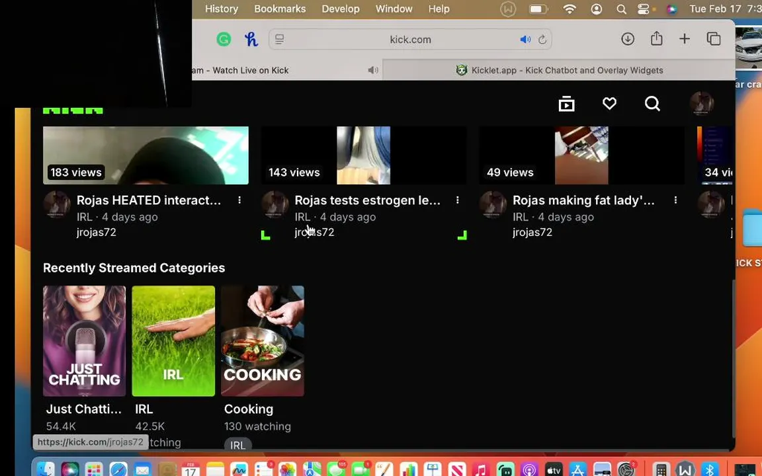This screenshot has width=762, height=476.
Task: Play the 49 views video thumbnail
Action: [581, 155]
